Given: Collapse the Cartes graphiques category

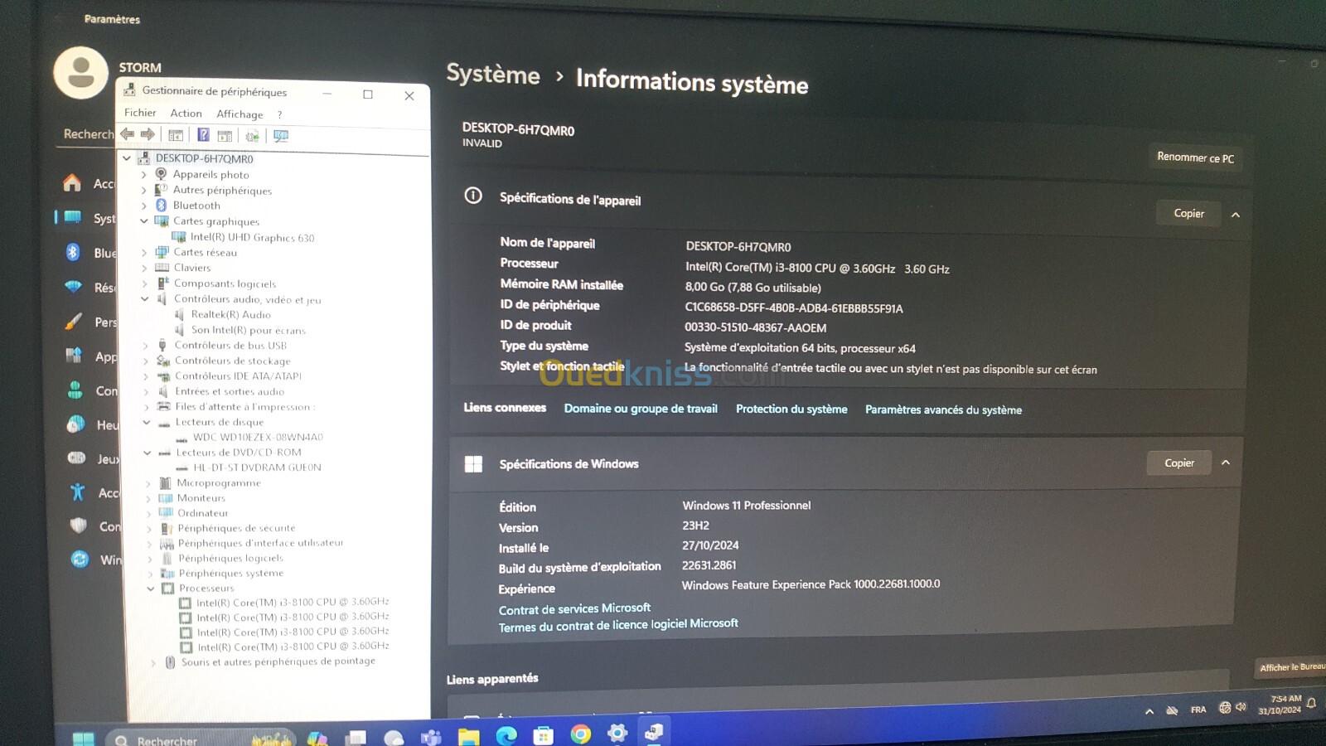Looking at the screenshot, I should (143, 221).
